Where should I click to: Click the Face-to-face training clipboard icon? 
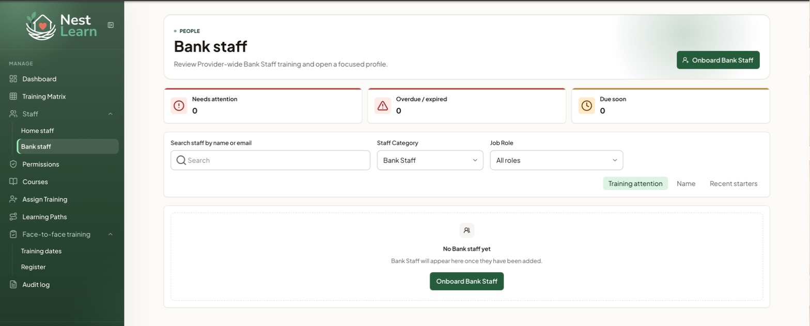coord(13,234)
